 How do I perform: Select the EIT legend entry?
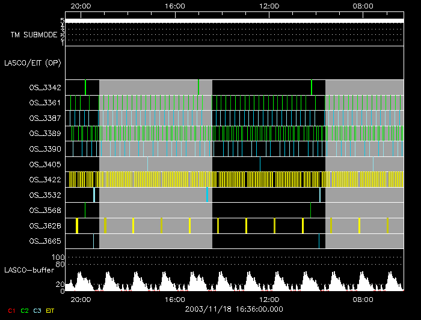pos(50,310)
